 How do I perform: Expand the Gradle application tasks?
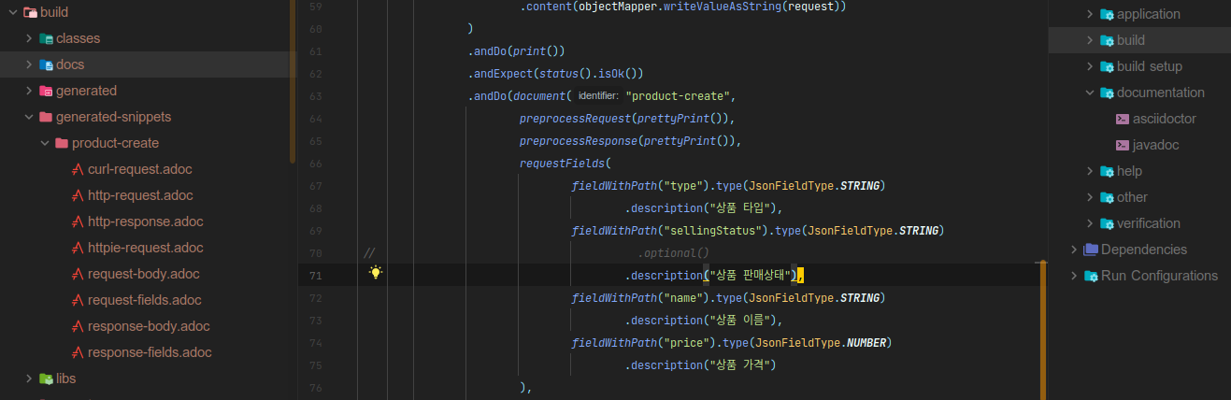point(1090,14)
